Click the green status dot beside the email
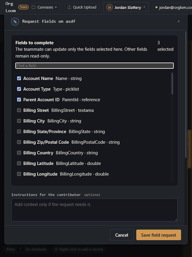This screenshot has width=192, height=257. point(156,7)
